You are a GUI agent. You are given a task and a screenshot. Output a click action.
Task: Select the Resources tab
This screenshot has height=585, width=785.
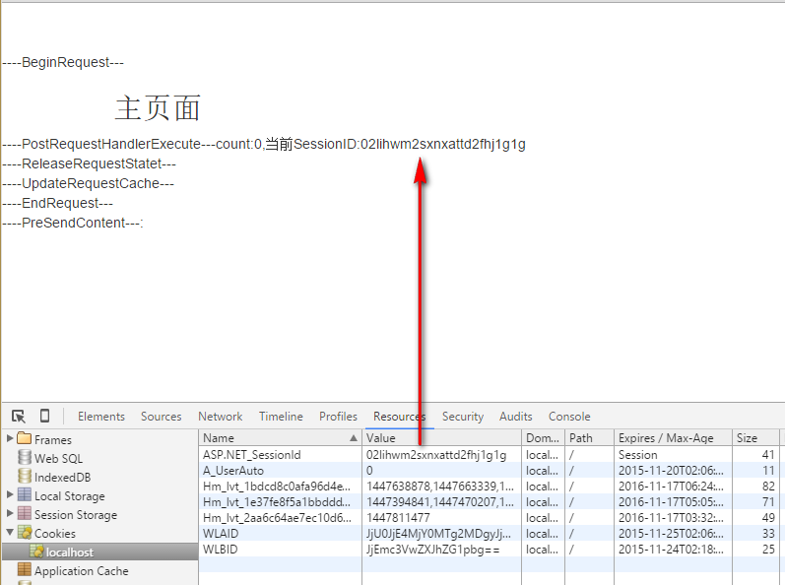(x=399, y=417)
